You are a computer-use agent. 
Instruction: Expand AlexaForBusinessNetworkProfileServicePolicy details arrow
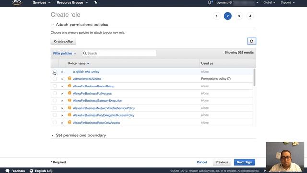coord(62,108)
